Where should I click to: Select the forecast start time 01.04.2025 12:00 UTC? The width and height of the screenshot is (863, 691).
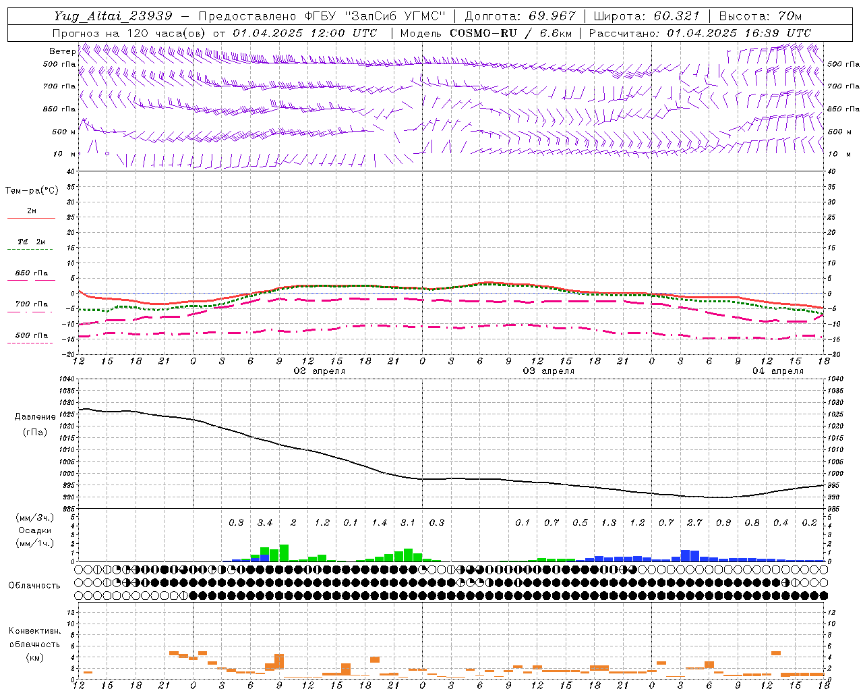[x=305, y=33]
